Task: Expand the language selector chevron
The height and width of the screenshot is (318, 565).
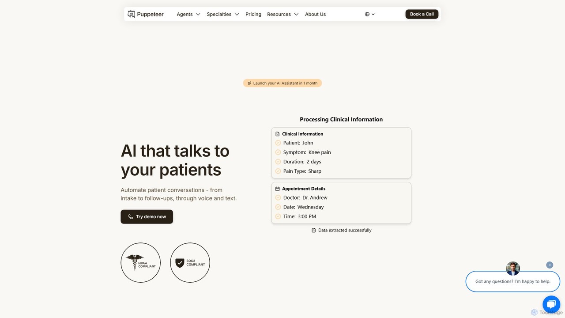Action: pos(373,14)
